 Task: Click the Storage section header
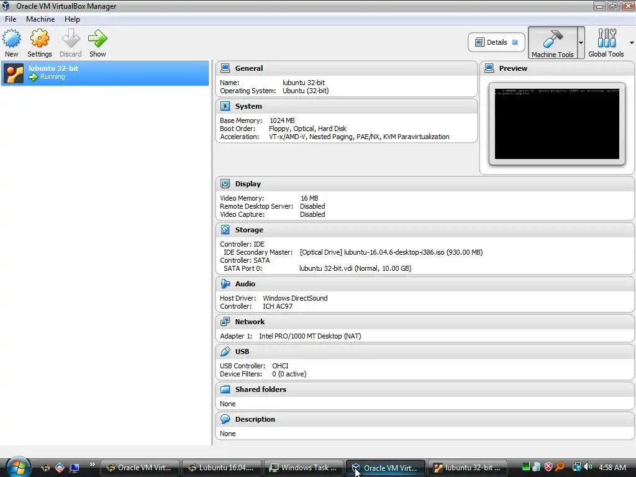(x=425, y=230)
